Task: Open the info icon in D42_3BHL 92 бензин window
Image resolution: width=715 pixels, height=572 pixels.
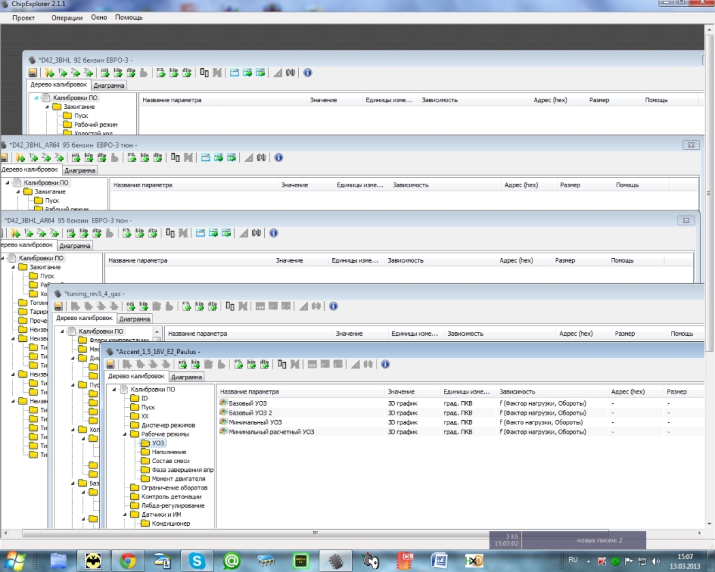Action: pyautogui.click(x=308, y=73)
